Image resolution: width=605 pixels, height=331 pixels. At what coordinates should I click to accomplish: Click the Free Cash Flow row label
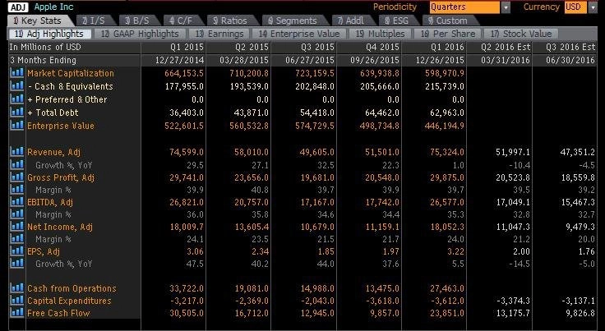58,313
